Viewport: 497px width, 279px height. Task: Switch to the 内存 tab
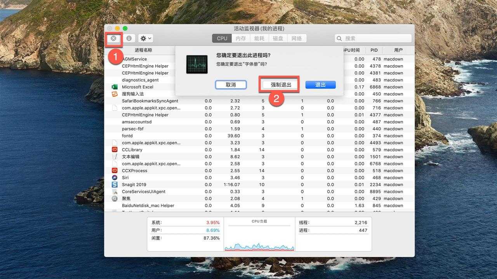(x=241, y=38)
